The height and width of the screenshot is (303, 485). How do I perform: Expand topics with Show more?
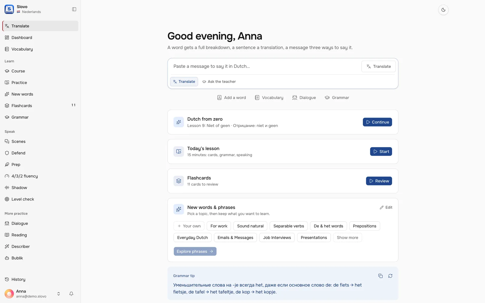347,238
